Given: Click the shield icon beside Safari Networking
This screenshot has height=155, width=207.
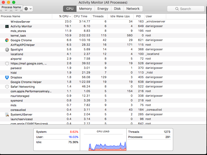Looking at the screenshot, I should tap(7, 87).
